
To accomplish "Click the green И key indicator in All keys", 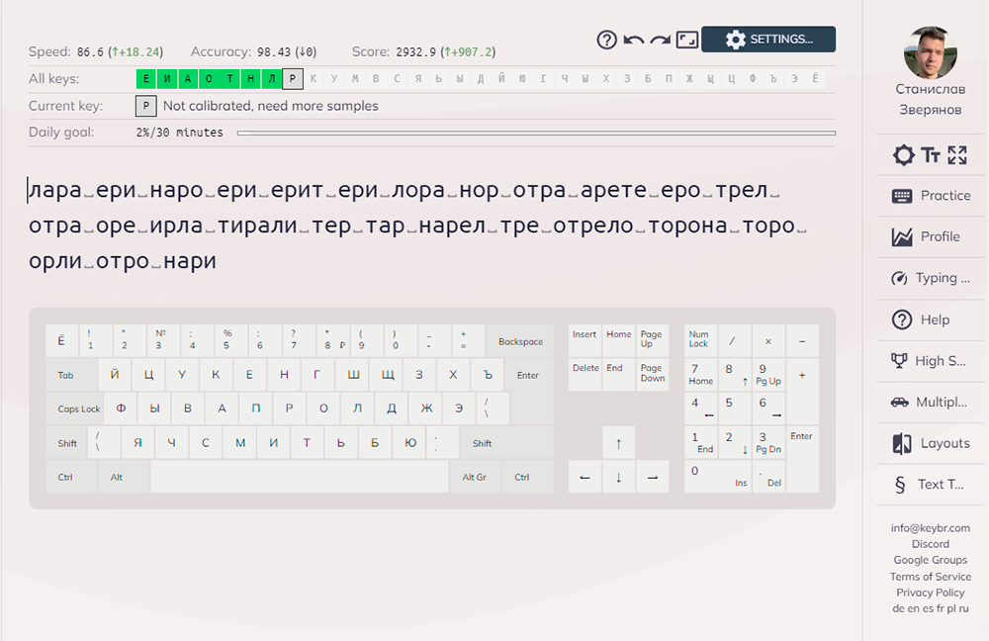I will click(167, 79).
